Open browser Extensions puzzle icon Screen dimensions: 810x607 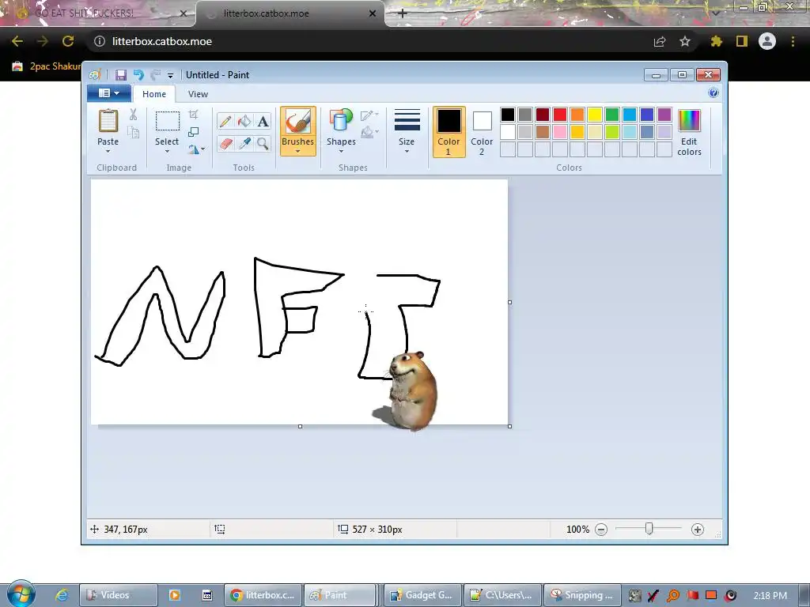[x=717, y=41]
